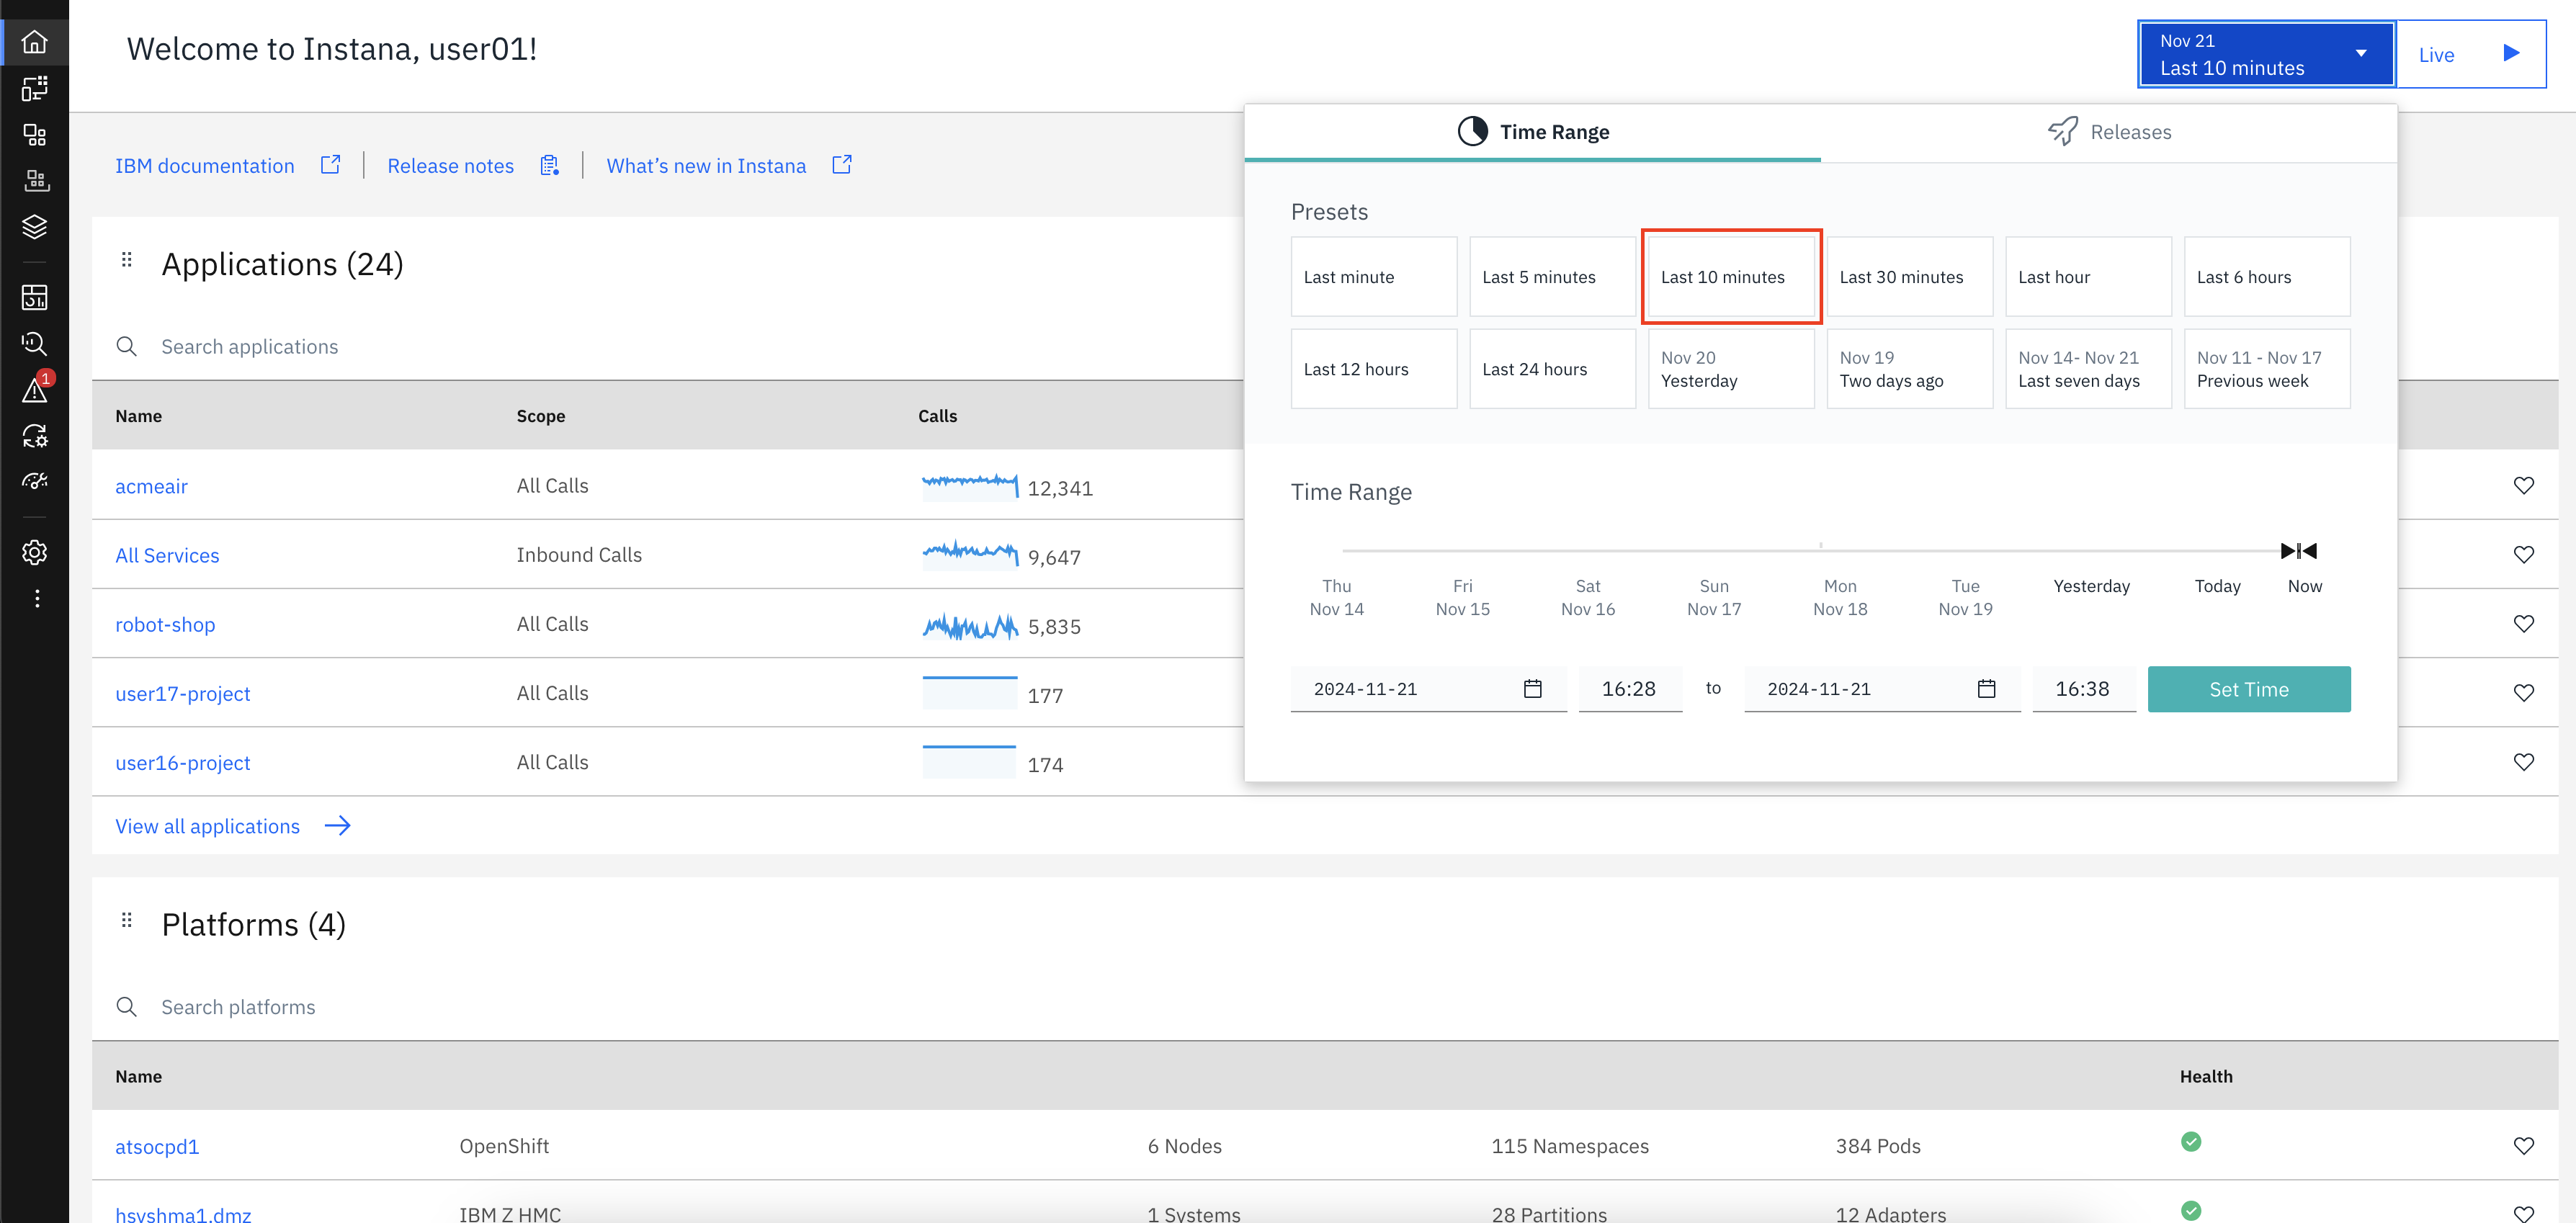Click the start date field 2024-11-21
Viewport: 2576px width, 1223px height.
1428,689
